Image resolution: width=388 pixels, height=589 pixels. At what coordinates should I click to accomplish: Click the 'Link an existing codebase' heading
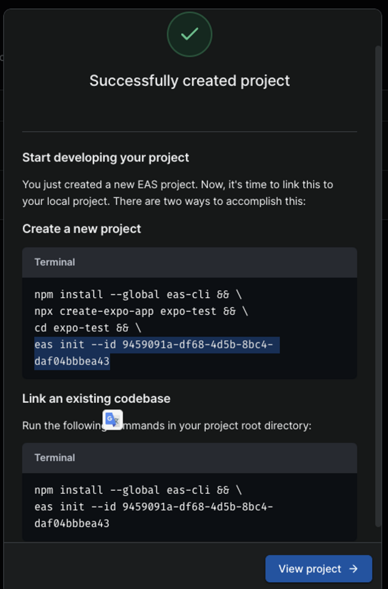[x=96, y=399]
